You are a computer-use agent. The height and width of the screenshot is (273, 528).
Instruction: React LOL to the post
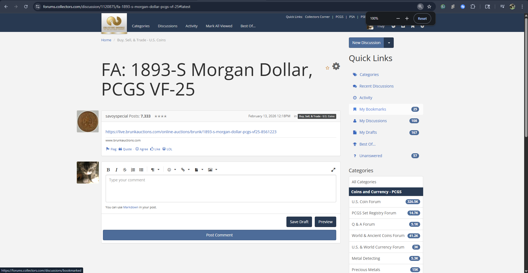(167, 149)
